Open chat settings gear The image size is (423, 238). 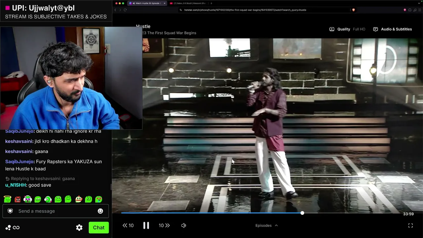(79, 227)
